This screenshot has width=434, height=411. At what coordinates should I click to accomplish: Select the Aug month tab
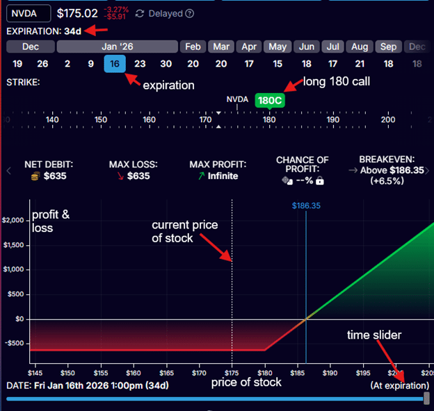click(360, 47)
